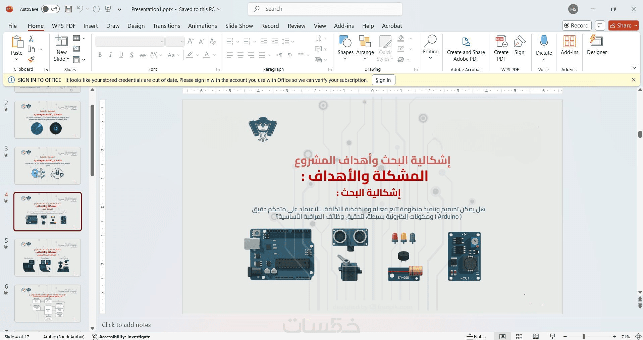
Task: Open the font name combo box
Action: (x=129, y=42)
